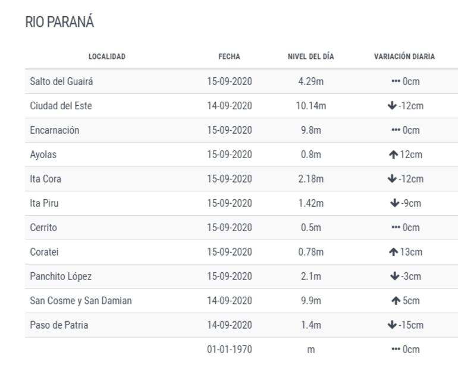The width and height of the screenshot is (458, 387).
Task: Click the VARIACIÓN DIARIA column header
Action: tap(404, 57)
